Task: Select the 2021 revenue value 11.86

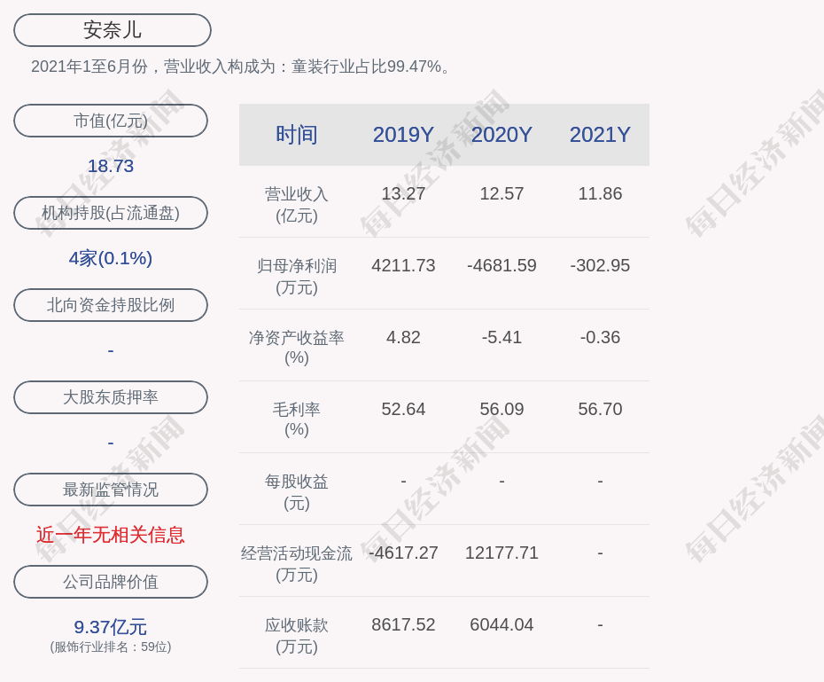Action: pos(600,193)
